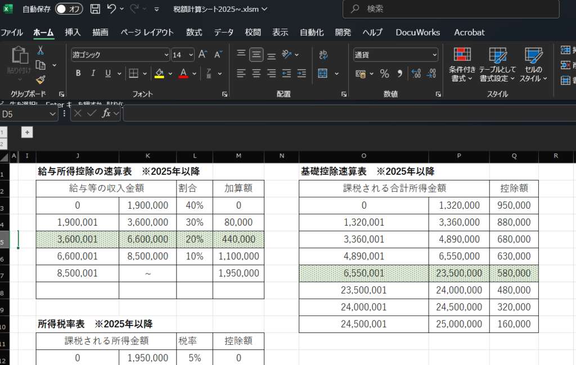This screenshot has height=365, width=576.
Task: Click the percent style icon
Action: coord(385,74)
